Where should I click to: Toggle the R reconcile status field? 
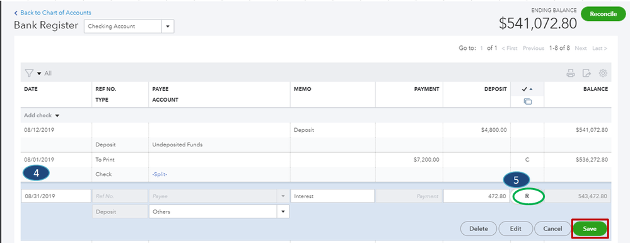(x=528, y=197)
